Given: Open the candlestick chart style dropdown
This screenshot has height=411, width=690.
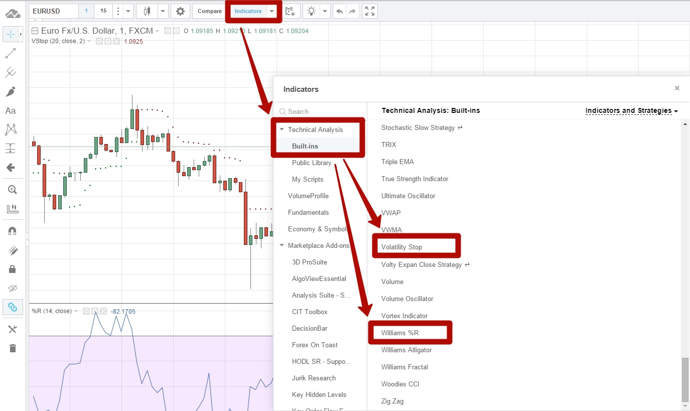Looking at the screenshot, I should [x=163, y=11].
